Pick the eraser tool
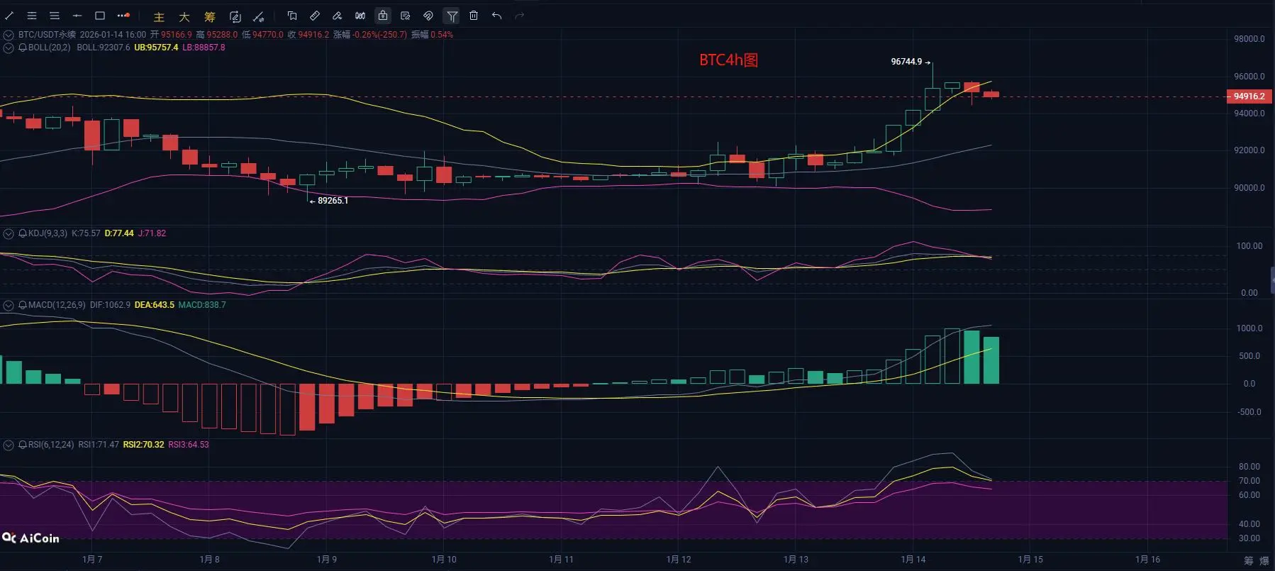This screenshot has width=1275, height=571. tap(338, 16)
